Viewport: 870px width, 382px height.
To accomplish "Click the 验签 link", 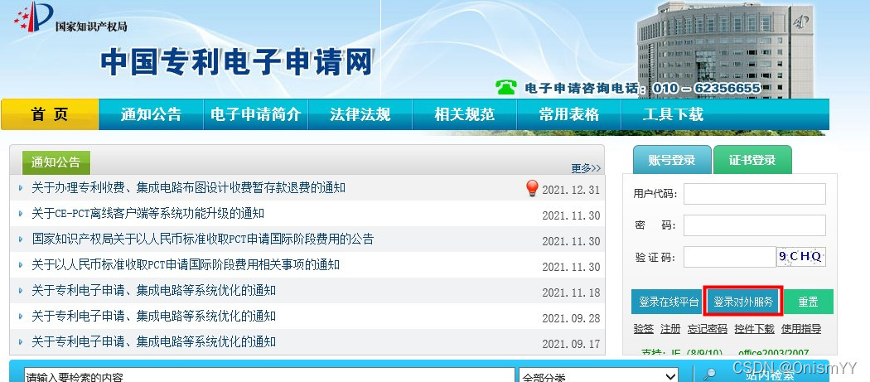I will [x=644, y=329].
